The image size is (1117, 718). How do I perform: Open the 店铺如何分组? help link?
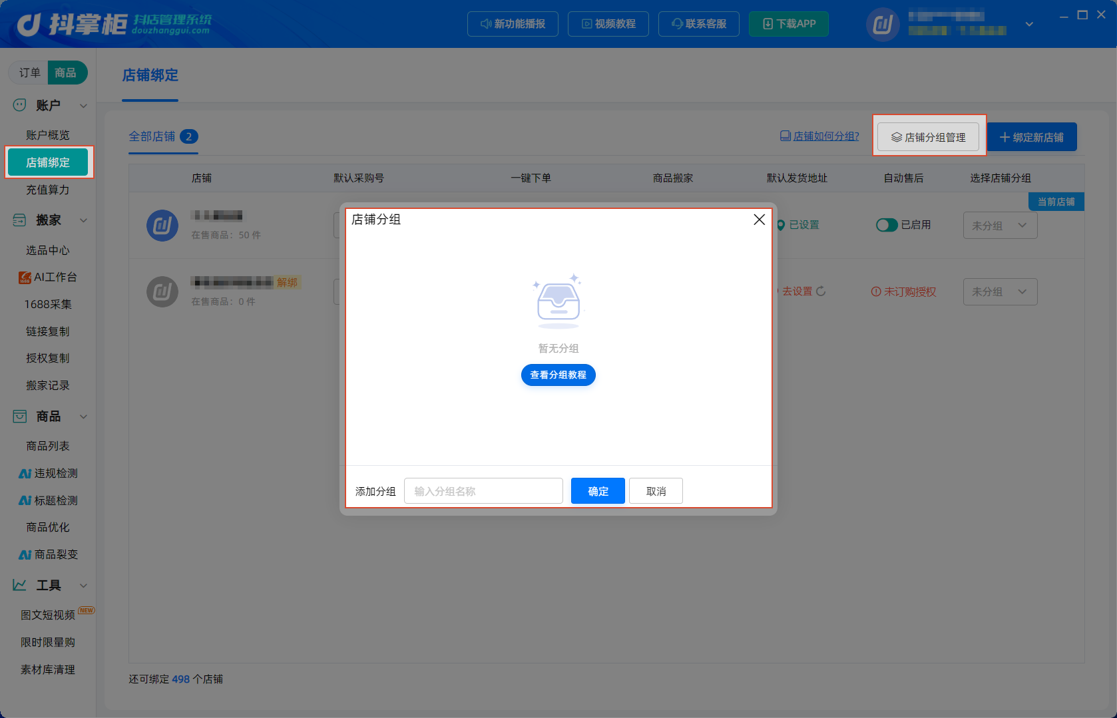click(819, 136)
